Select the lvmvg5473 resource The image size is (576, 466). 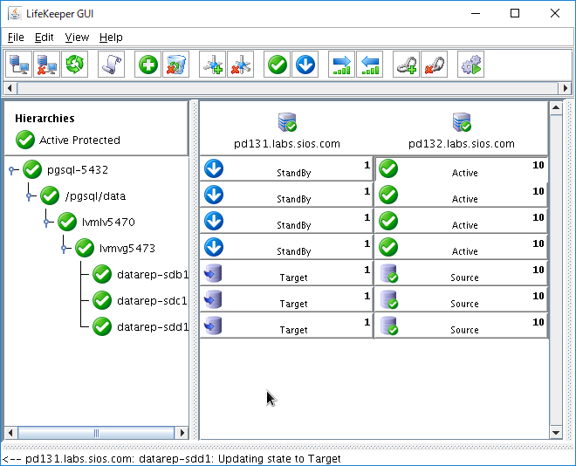coord(127,249)
